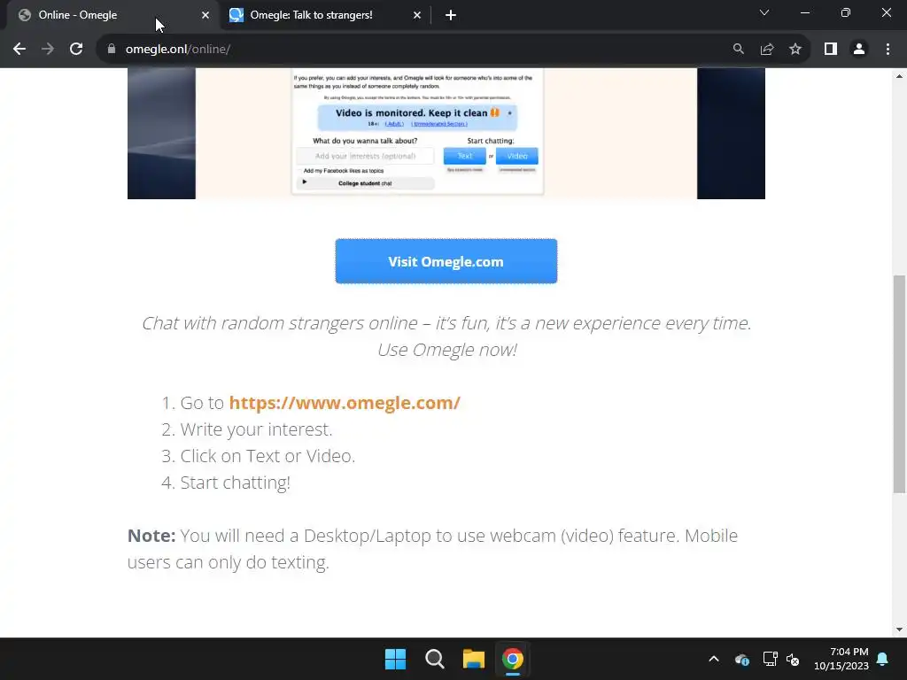Click the scrollbar up arrow
Image resolution: width=907 pixels, height=680 pixels.
click(899, 76)
